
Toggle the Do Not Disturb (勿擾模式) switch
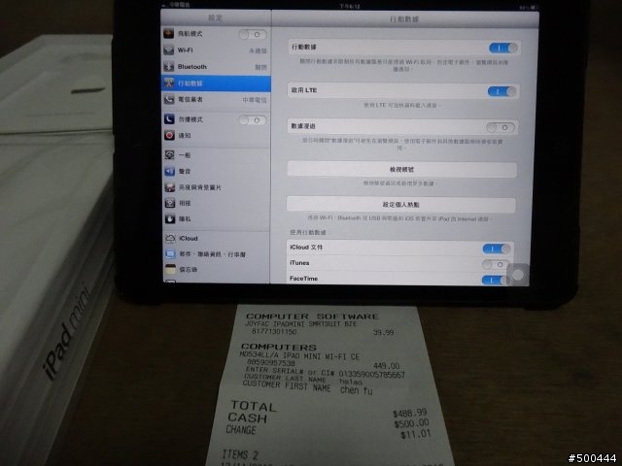253,120
